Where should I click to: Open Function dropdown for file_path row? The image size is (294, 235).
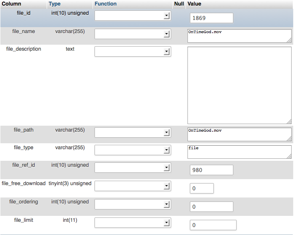[133, 132]
